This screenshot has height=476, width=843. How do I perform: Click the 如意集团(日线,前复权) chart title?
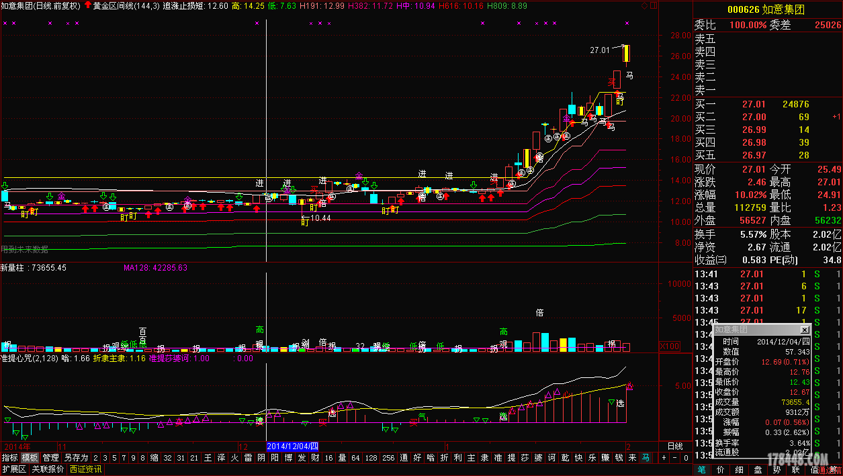(x=40, y=5)
